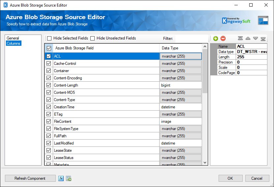Click the Precision property value
The image size is (274, 187).
pos(252,62)
